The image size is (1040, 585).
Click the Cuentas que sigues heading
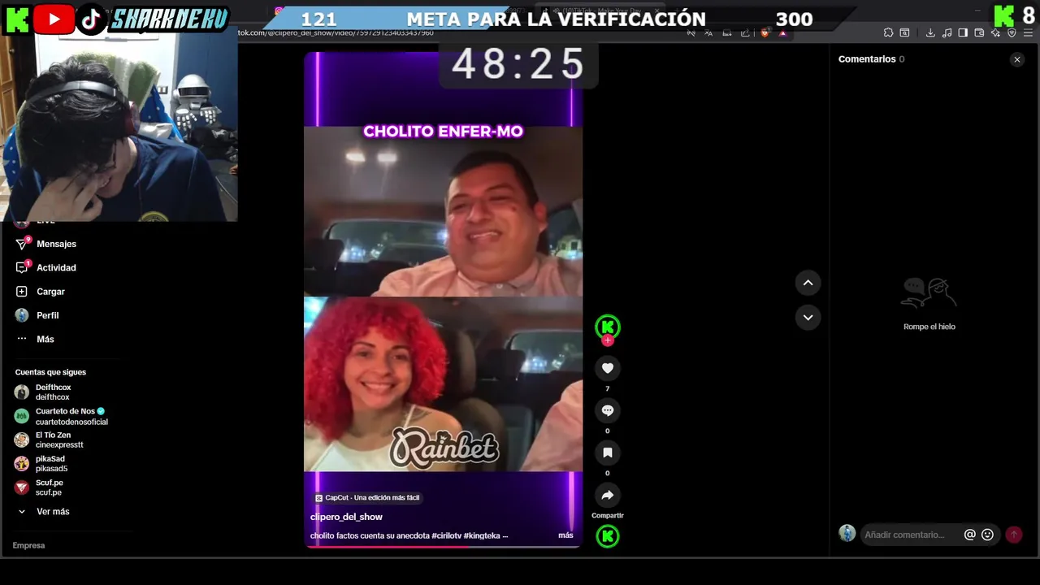click(x=50, y=372)
